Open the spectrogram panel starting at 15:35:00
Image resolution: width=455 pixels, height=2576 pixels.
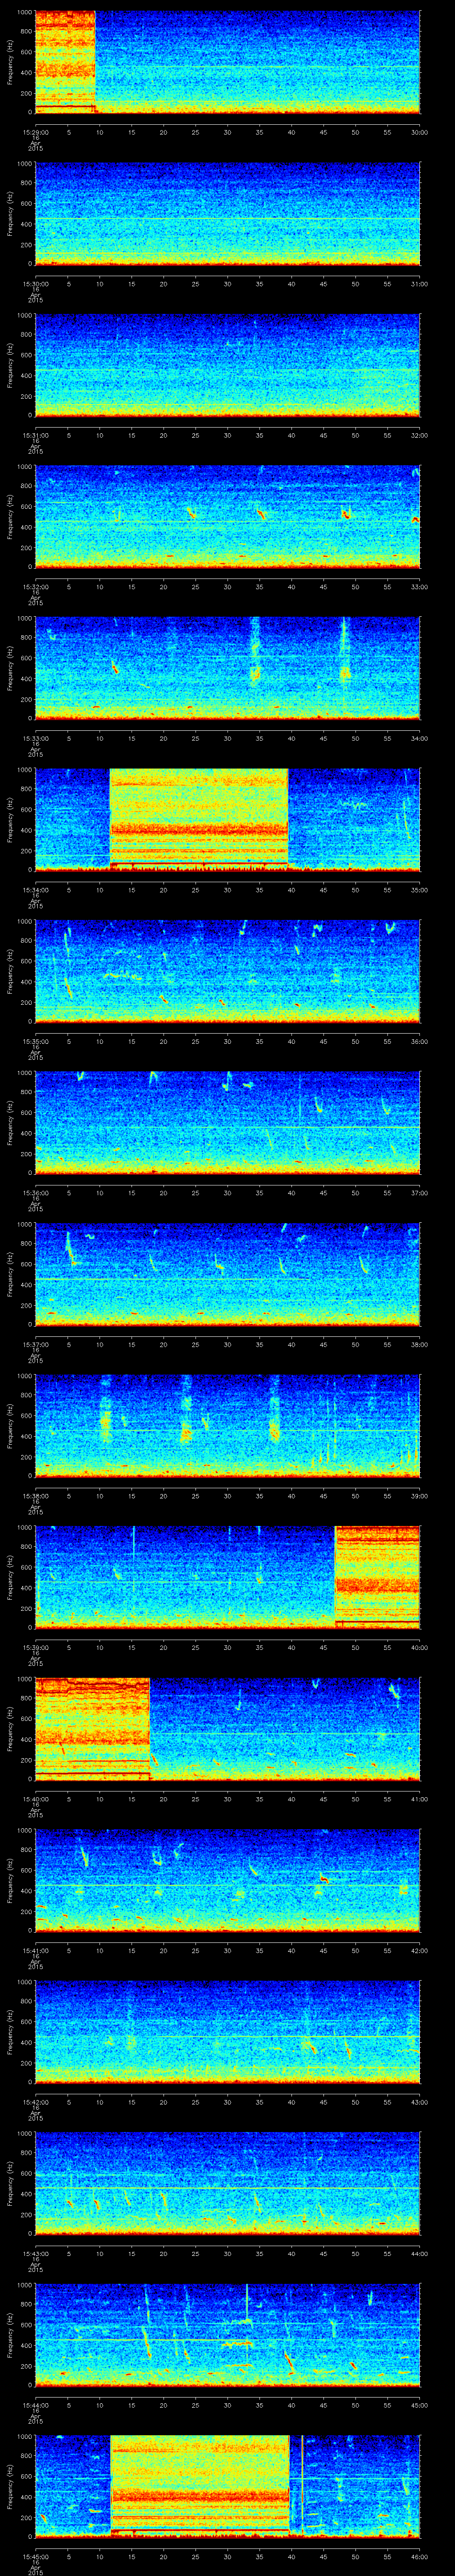(227, 971)
